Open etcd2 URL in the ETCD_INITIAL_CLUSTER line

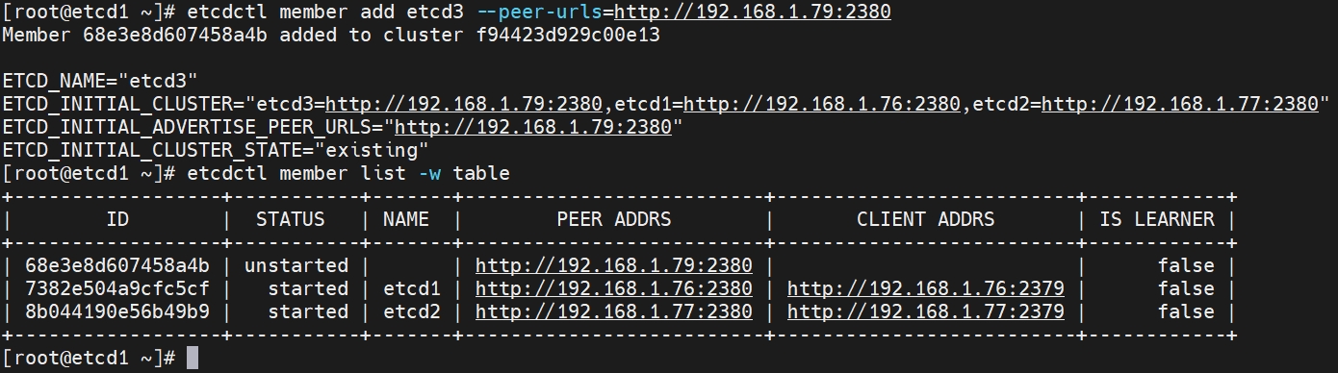tap(1179, 104)
